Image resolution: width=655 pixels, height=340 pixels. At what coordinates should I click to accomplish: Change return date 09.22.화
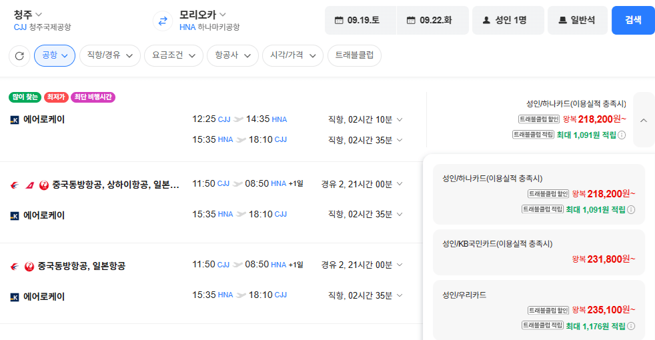coord(433,20)
